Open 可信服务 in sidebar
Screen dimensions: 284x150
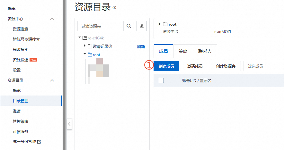[x=21, y=131]
